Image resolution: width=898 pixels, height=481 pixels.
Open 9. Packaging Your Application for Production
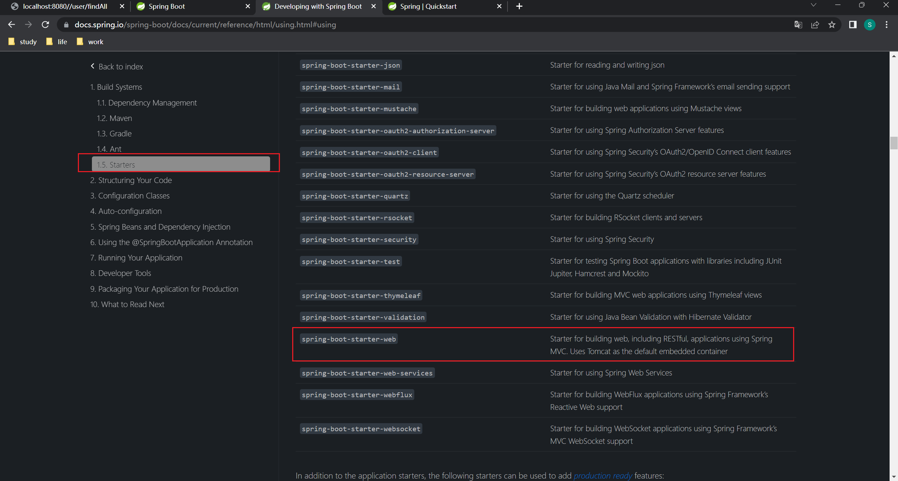point(164,289)
